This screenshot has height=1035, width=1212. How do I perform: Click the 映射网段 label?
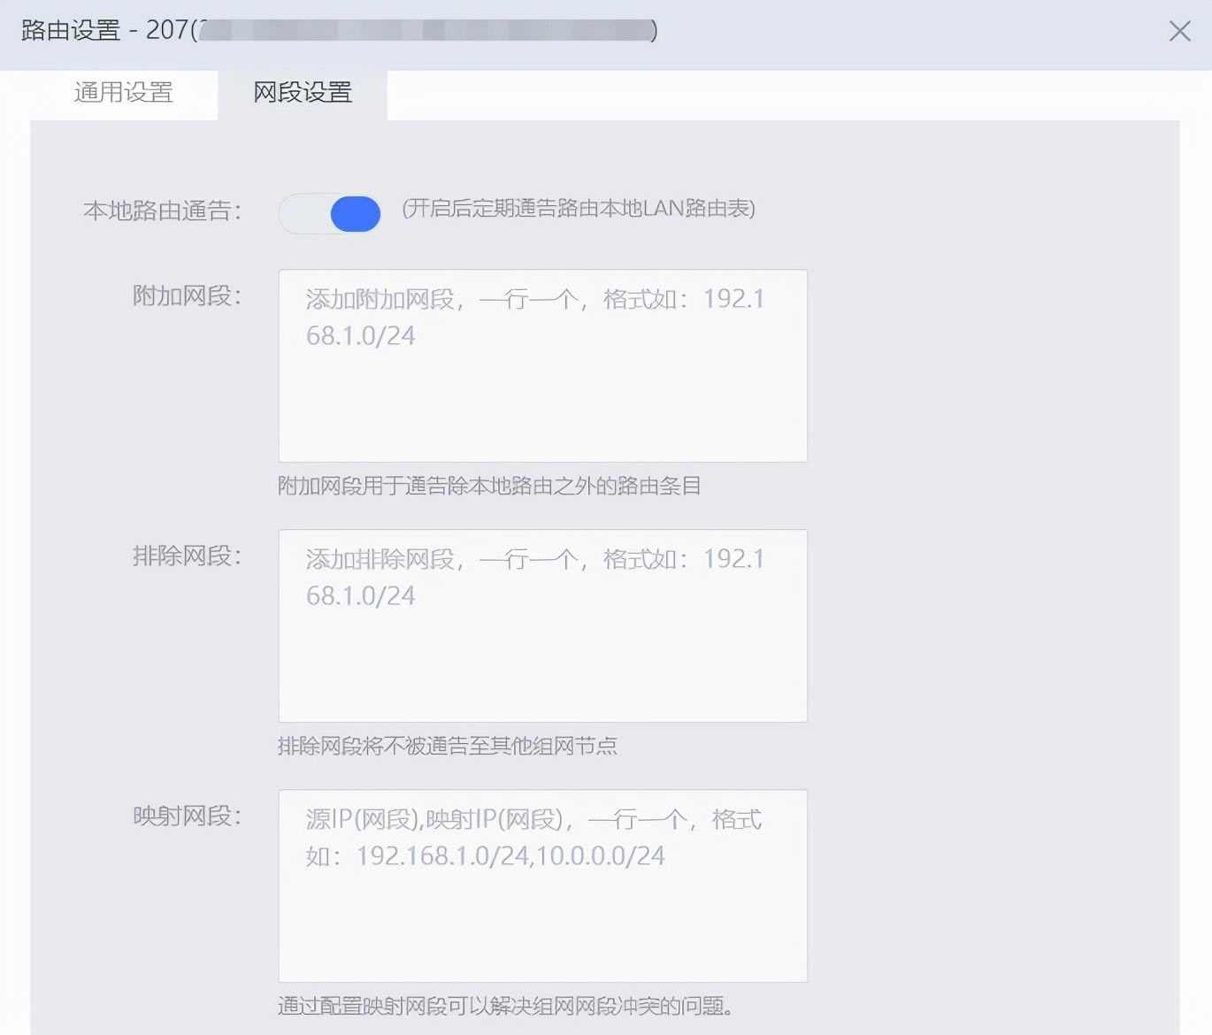pos(187,816)
